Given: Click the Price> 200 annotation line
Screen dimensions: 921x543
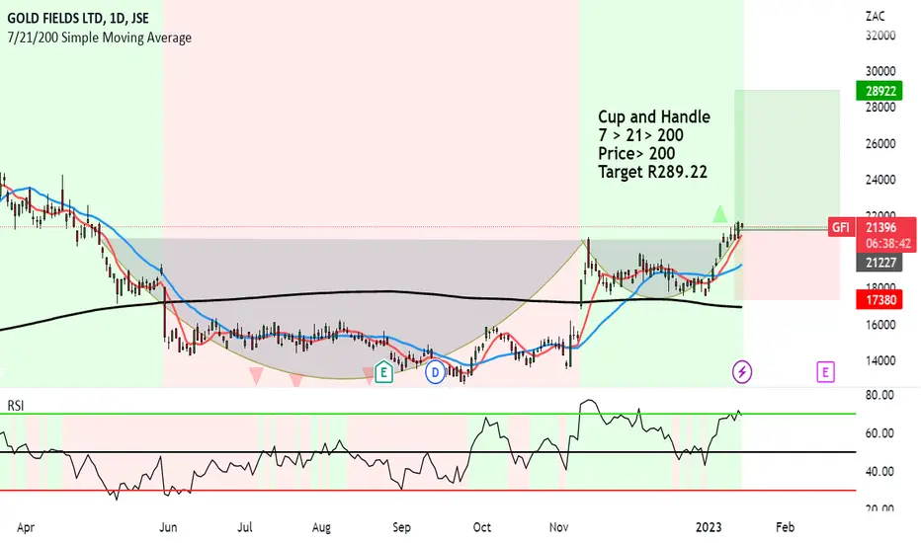Looking at the screenshot, I should tap(636, 154).
